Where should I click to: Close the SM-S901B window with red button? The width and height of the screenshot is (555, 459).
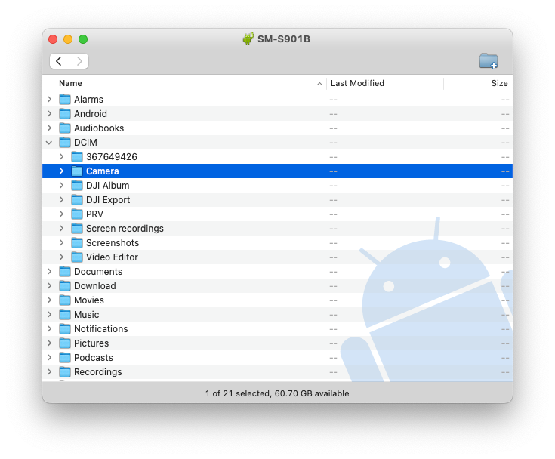(x=53, y=39)
